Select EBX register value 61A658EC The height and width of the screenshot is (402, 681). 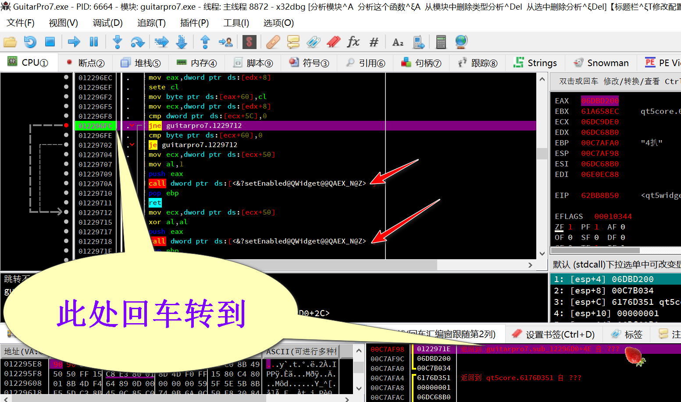(600, 111)
